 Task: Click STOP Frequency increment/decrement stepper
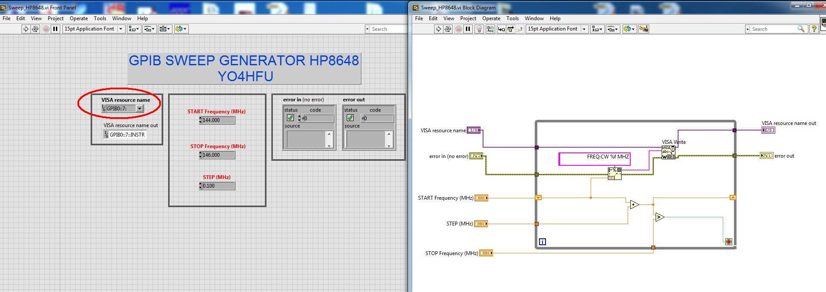click(200, 155)
